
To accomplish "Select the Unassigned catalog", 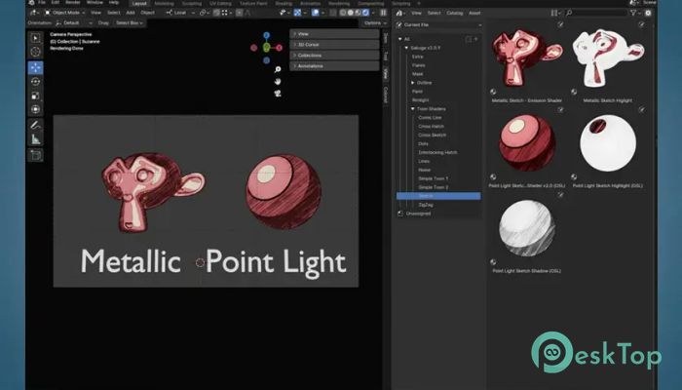I will tap(418, 214).
